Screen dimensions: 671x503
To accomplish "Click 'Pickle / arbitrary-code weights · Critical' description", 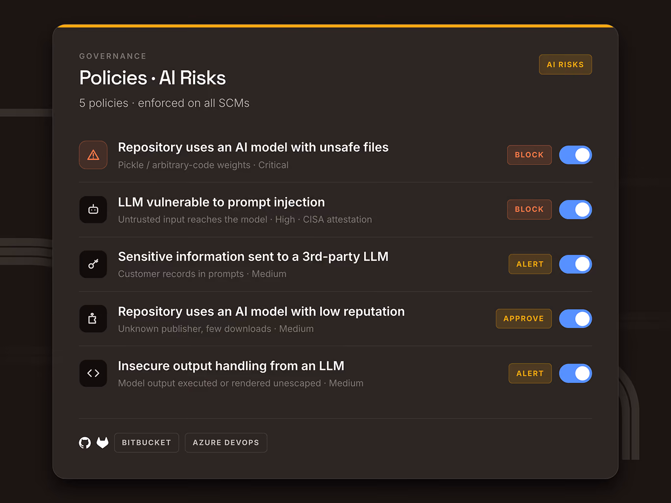I will click(x=203, y=165).
